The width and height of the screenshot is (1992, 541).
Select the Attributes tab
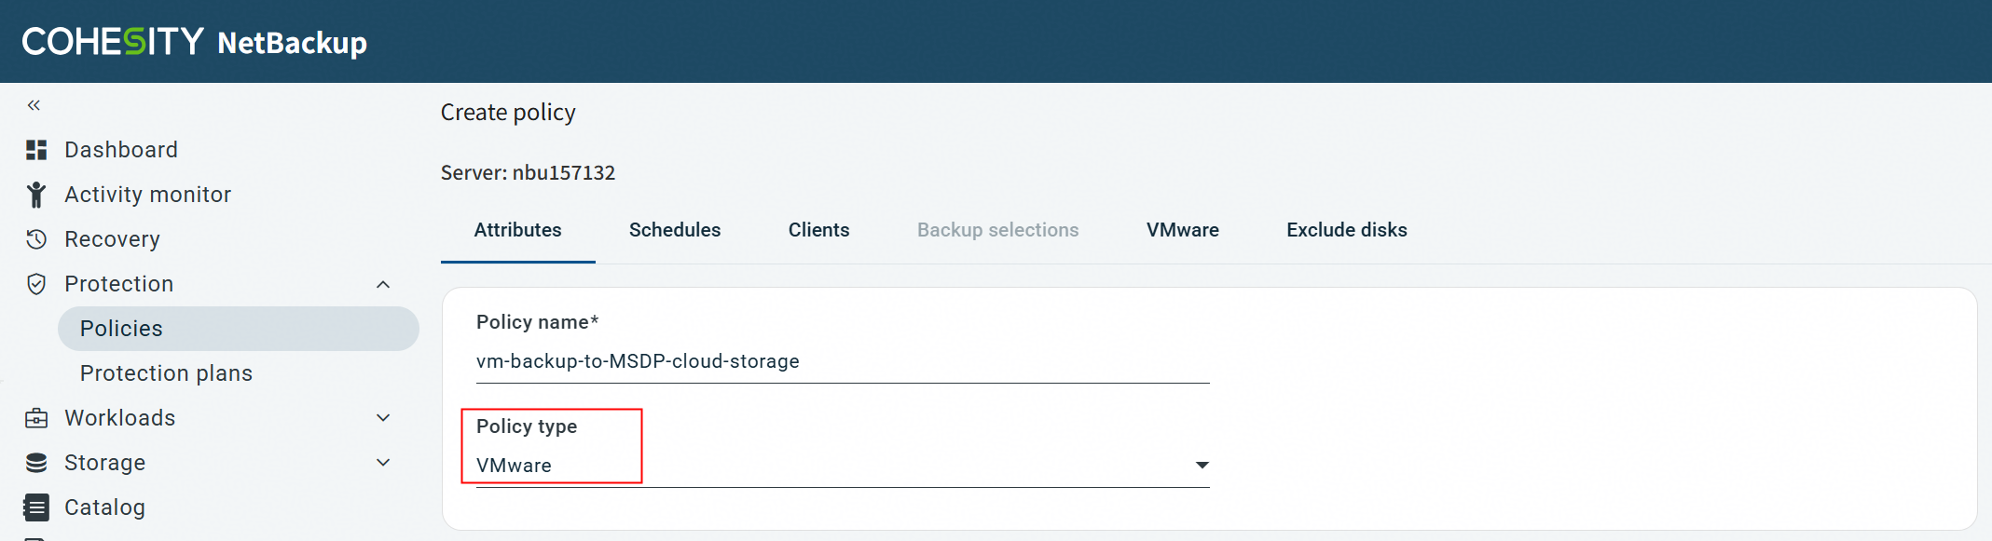[x=518, y=230]
